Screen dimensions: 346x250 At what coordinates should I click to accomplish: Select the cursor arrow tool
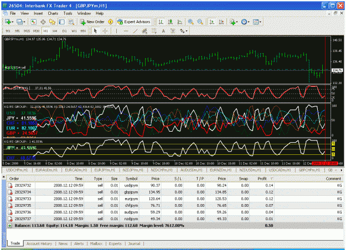click(x=95, y=31)
